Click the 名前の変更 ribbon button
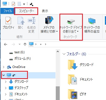 pos(31,25)
